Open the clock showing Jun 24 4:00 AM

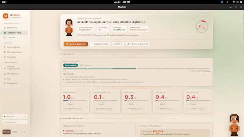coord(122,2)
